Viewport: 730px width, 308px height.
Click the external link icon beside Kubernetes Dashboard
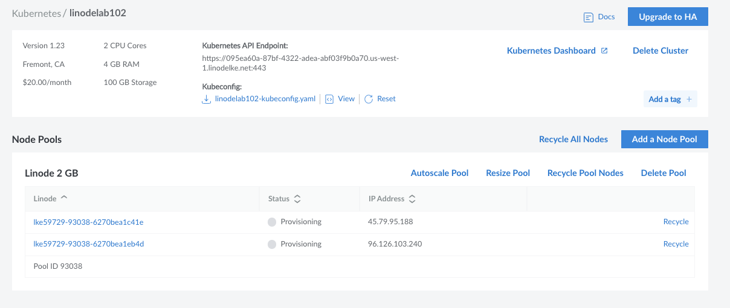point(604,51)
